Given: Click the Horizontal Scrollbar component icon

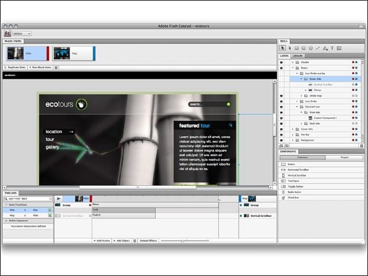Looking at the screenshot, I should tap(283, 170).
